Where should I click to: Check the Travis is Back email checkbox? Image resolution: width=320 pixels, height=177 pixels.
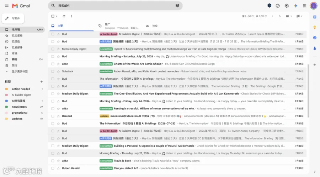coord(53,161)
